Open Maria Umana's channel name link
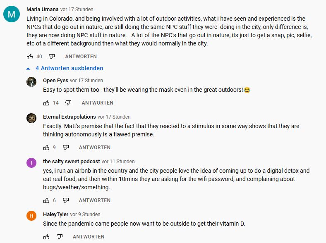This screenshot has height=243, width=326. 42,9
